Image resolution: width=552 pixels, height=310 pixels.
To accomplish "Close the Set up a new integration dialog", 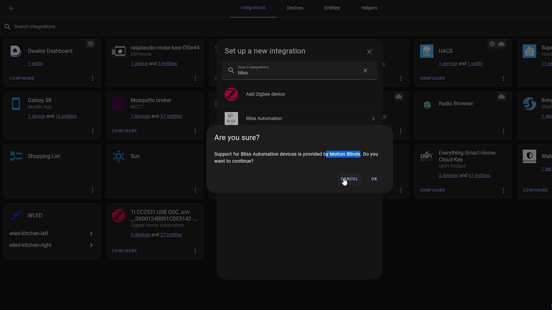I will tap(369, 52).
